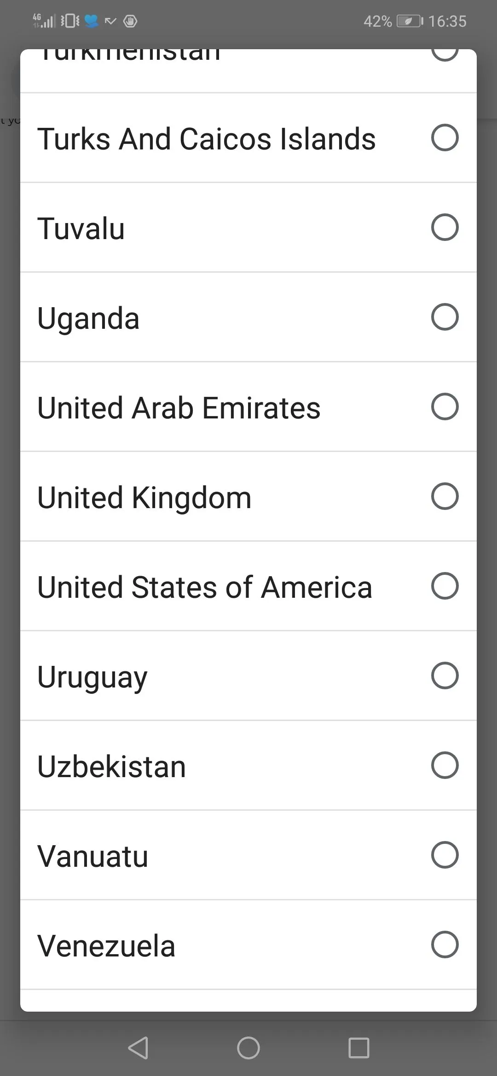Screen dimensions: 497x1076
Task: Open recent apps square icon
Action: [359, 1048]
